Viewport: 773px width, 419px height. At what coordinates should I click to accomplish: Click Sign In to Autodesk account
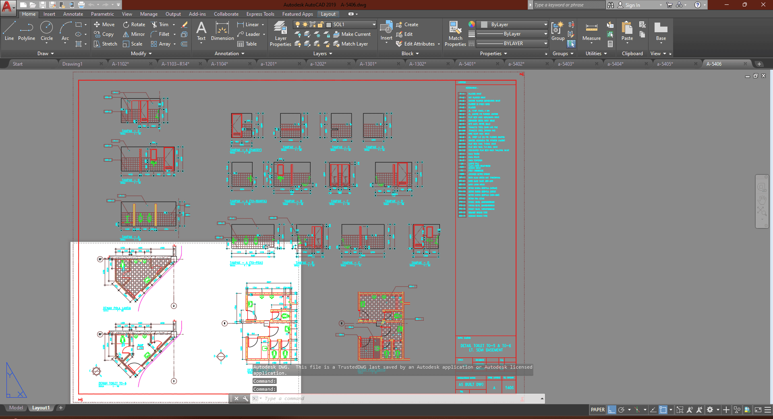[632, 5]
